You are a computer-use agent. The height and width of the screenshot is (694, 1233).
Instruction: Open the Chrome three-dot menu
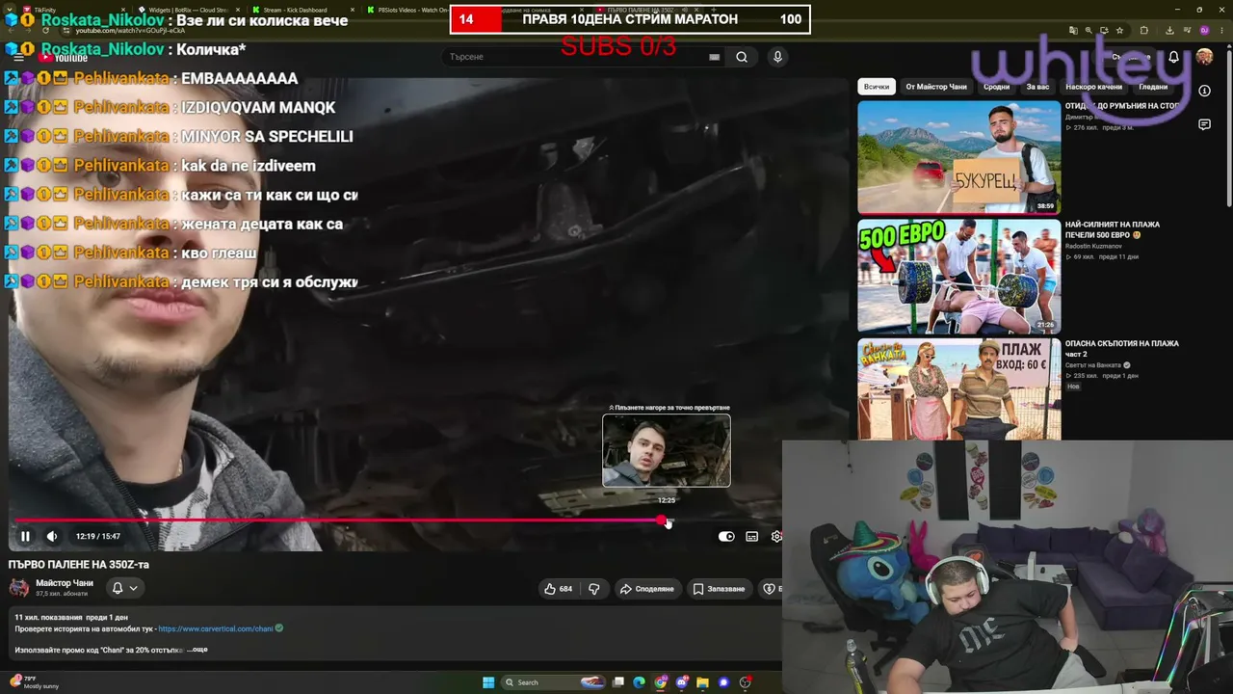[1223, 30]
